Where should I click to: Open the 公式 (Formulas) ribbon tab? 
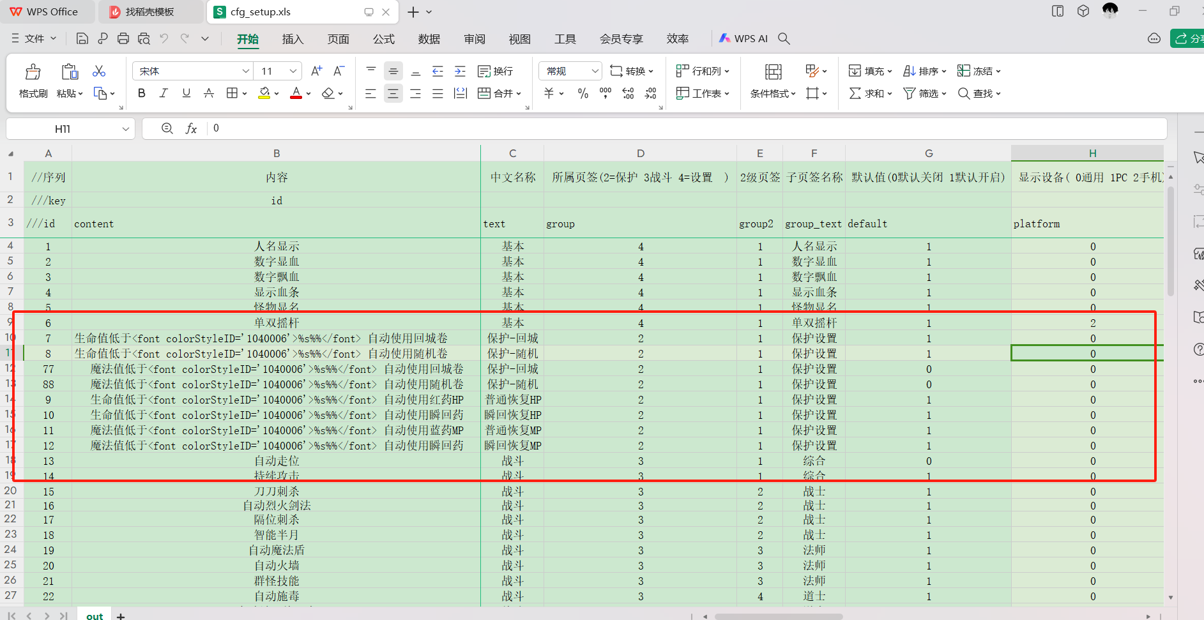pos(383,39)
